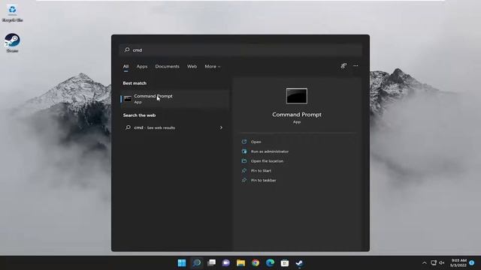Click the web search magnifier icon
Viewport: 481px width, 270px height.
click(128, 127)
